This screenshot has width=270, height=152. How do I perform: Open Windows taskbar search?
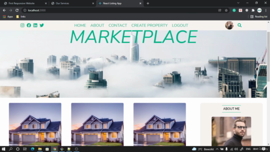[11, 149]
